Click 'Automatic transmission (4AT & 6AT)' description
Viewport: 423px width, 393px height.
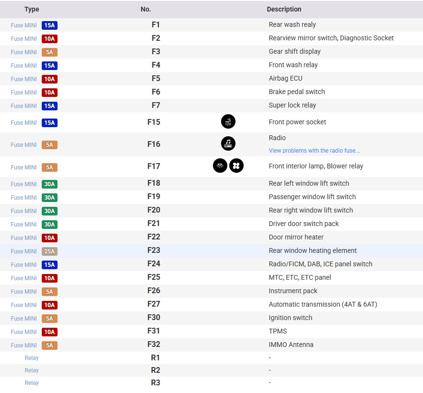tap(323, 304)
